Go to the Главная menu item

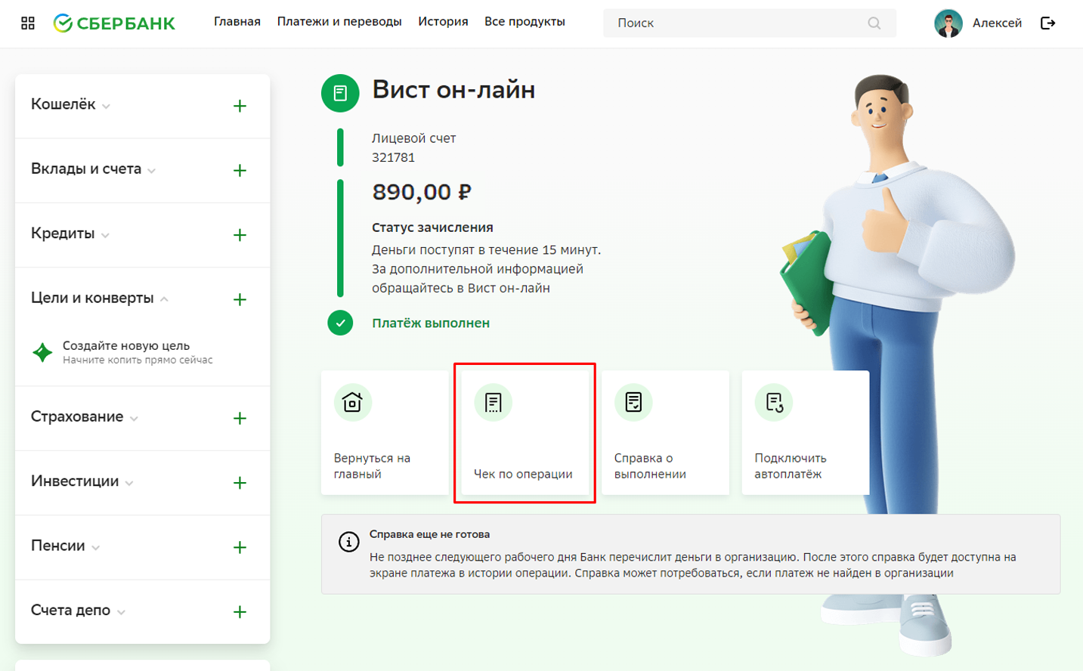tap(237, 22)
